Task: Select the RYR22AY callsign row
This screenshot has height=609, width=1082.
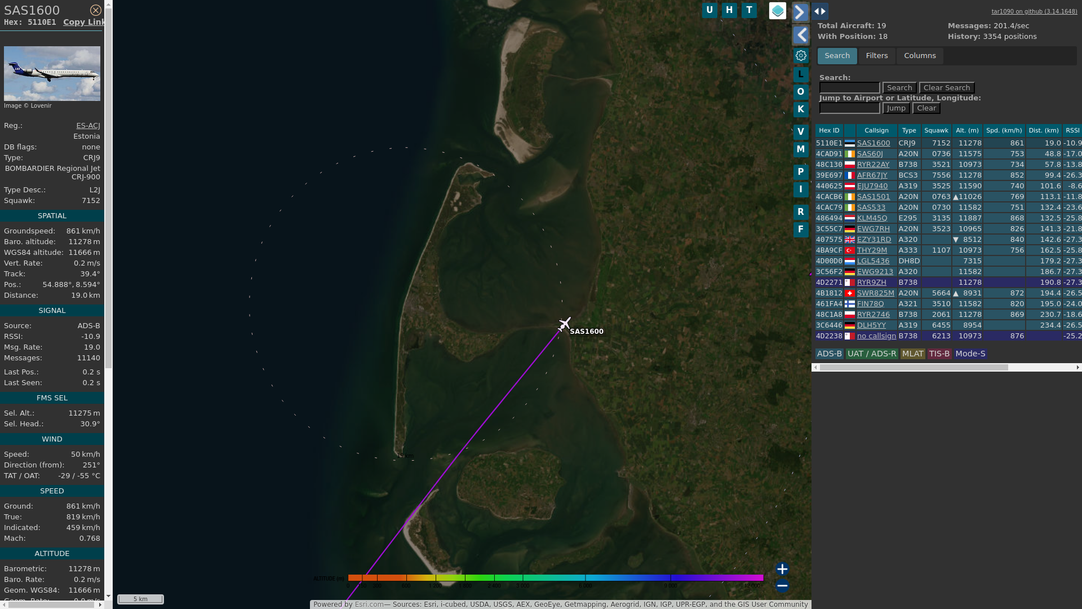Action: tap(948, 165)
